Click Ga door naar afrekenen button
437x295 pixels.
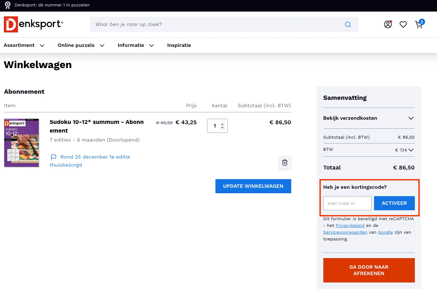pyautogui.click(x=369, y=270)
